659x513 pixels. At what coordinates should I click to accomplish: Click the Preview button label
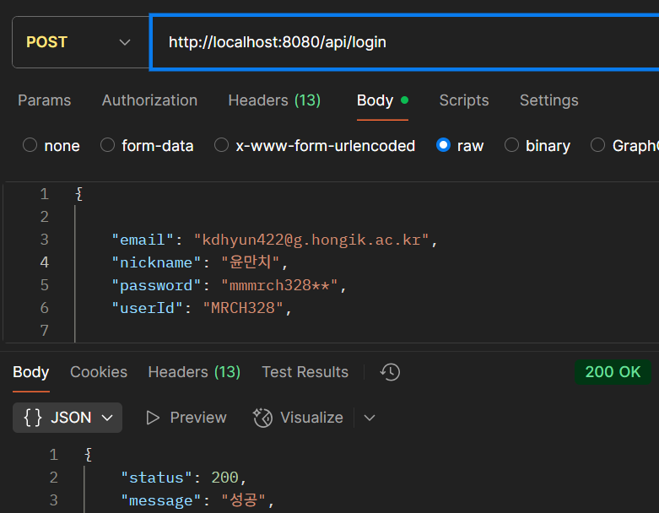point(198,418)
